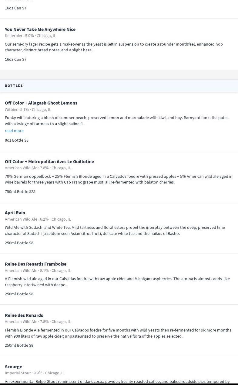The image size is (238, 385).
Task: Click the truncated Framboise raspberry description
Action: click(x=117, y=282)
